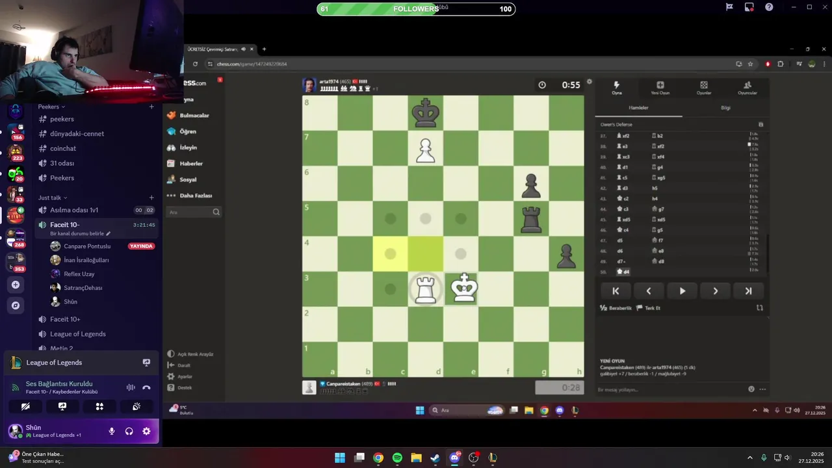Viewport: 832px width, 468px height.
Task: Switch to the Oyuncular tab
Action: coord(747,88)
